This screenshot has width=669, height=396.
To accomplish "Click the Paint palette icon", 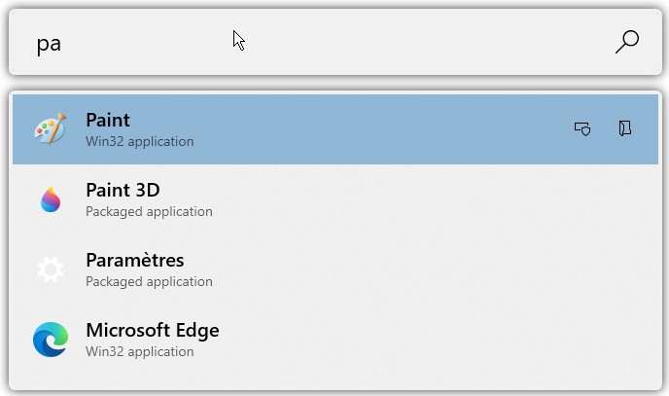I will click(49, 128).
